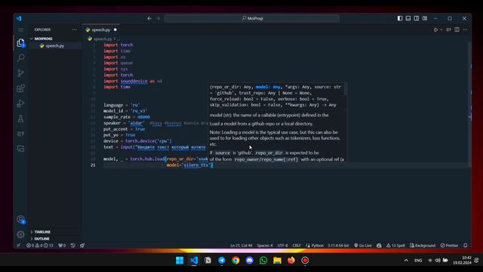Open run options dropdown arrow beside play
This screenshot has height=272, width=483.
441,29
